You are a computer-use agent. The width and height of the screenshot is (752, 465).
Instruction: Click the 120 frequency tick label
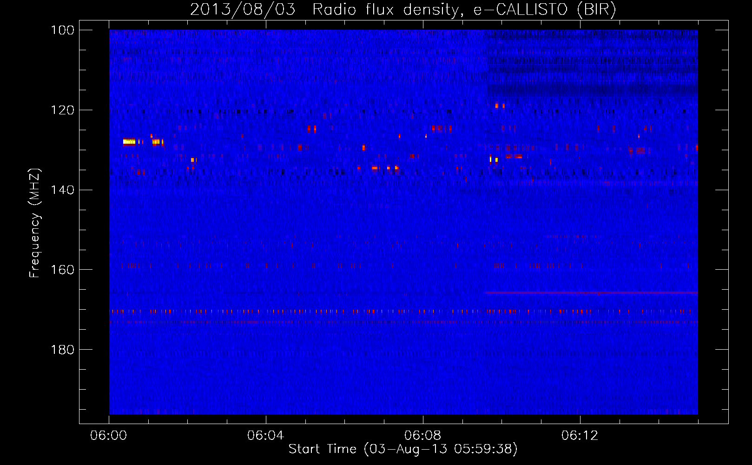click(62, 110)
